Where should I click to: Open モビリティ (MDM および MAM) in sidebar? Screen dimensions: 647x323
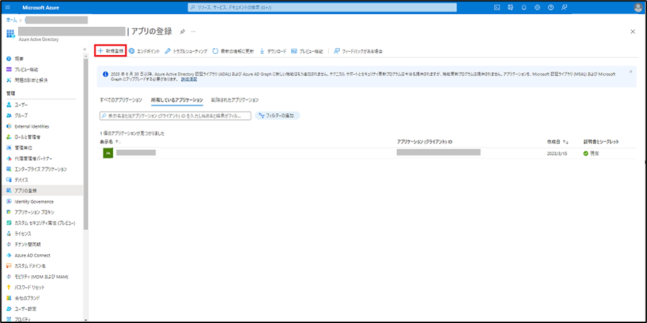click(x=41, y=277)
